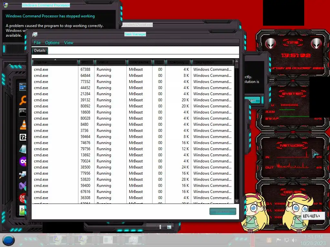Select cmd.exe row with PID 38500
330x247 pixels.
(x=133, y=167)
